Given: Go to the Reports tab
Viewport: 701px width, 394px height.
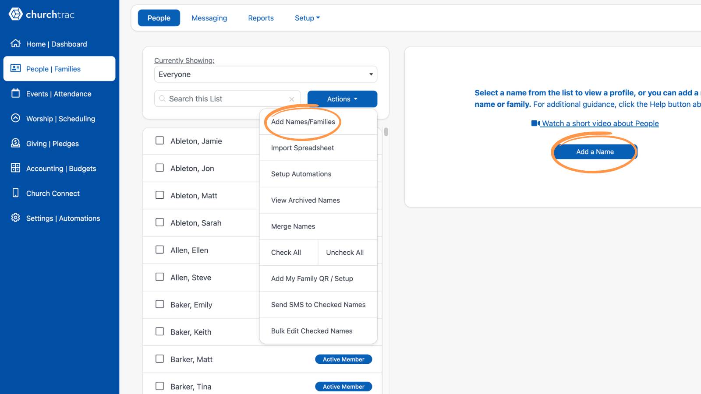Looking at the screenshot, I should point(261,18).
